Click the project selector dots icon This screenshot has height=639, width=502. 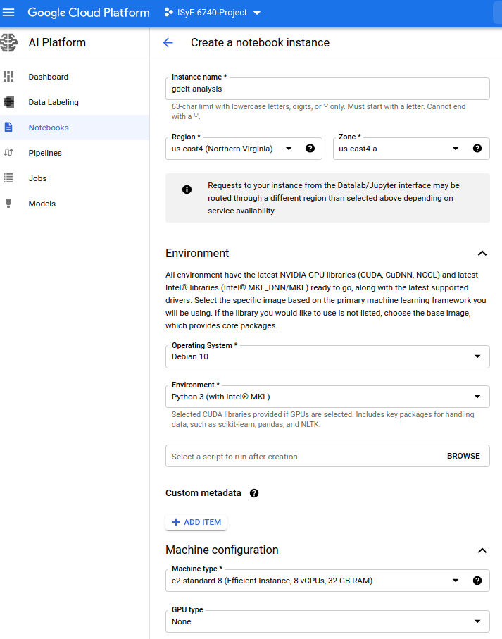(168, 13)
